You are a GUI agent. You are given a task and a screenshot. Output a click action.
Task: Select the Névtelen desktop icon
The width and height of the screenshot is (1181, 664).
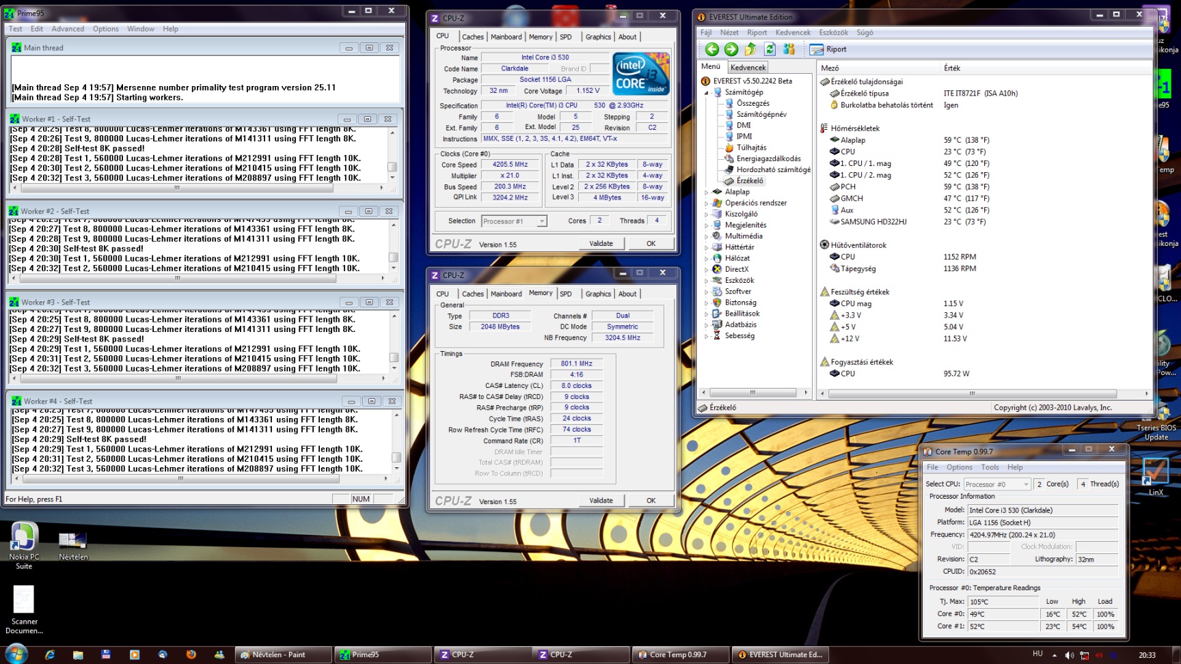coord(73,546)
